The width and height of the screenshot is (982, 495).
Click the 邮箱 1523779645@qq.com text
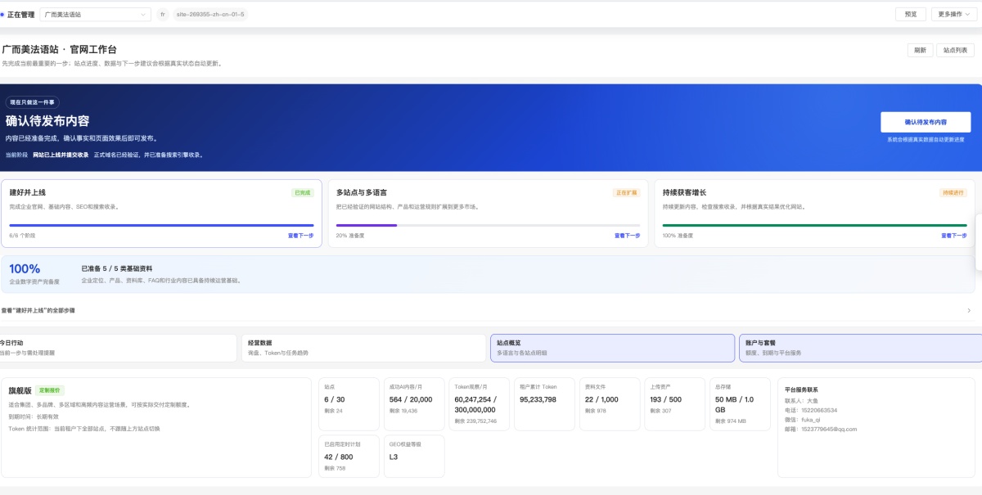pyautogui.click(x=821, y=429)
